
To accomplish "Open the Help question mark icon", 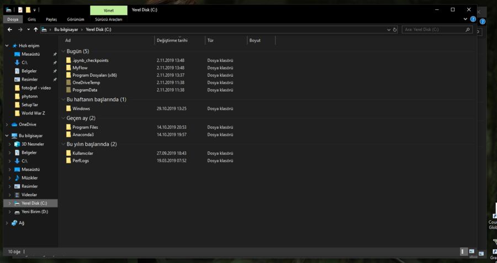I will (x=473, y=19).
